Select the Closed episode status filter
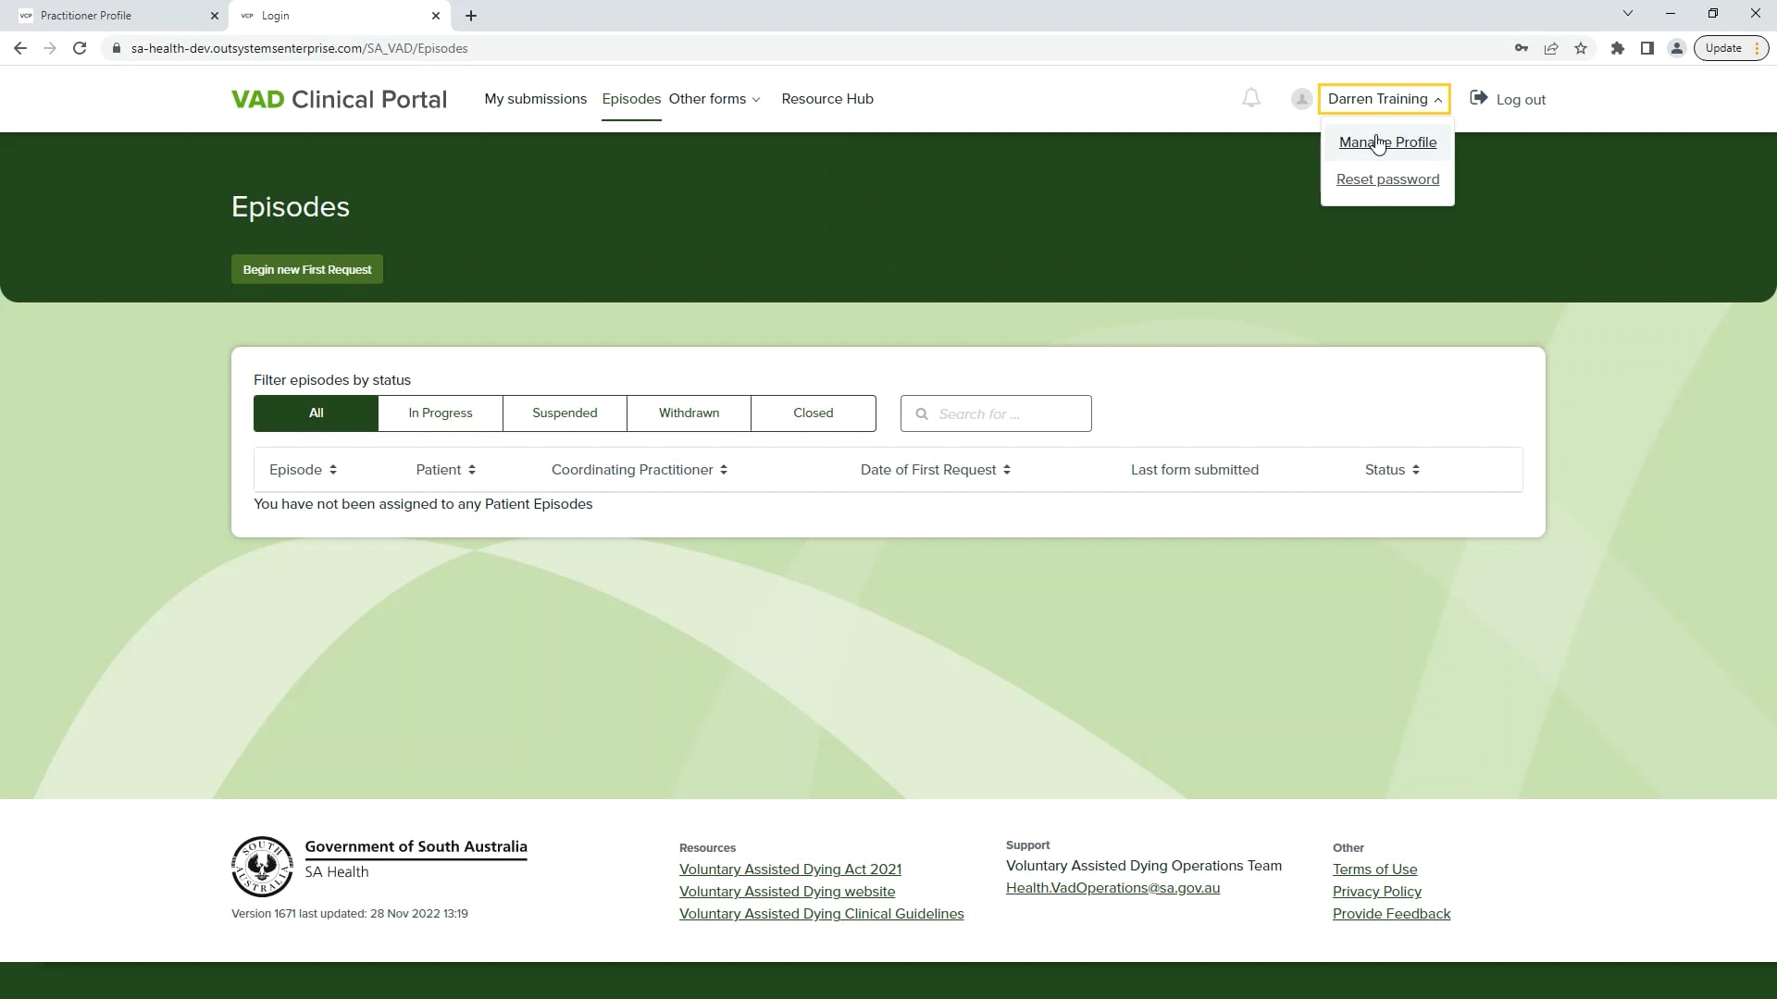This screenshot has width=1777, height=999. click(x=813, y=413)
